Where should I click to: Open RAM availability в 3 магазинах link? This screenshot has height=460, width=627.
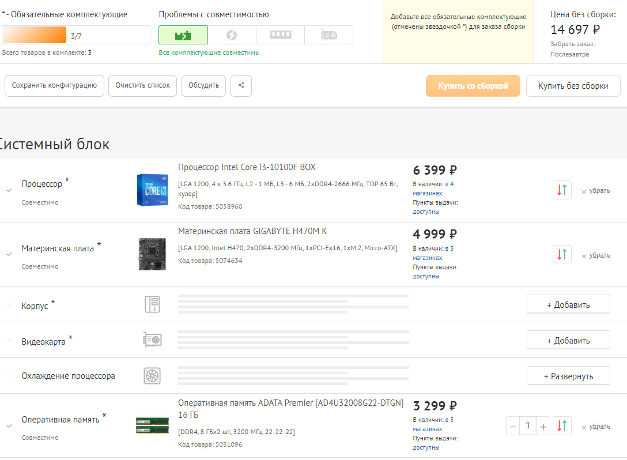point(433,424)
